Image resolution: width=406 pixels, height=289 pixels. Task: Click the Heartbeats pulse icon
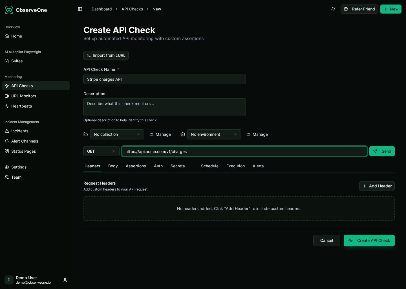pyautogui.click(x=7, y=106)
